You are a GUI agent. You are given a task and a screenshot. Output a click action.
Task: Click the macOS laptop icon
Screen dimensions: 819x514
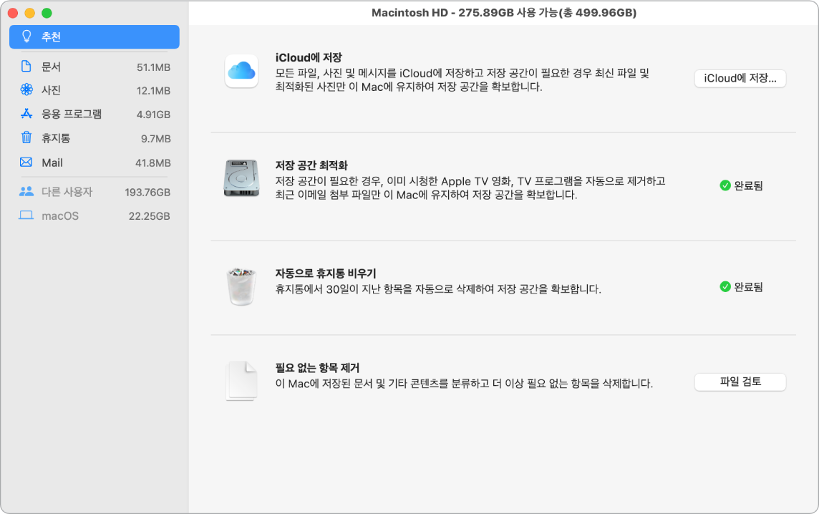tap(26, 215)
